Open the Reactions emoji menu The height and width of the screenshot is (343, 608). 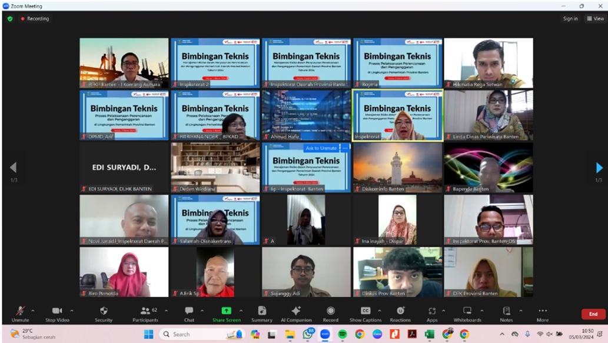click(400, 312)
